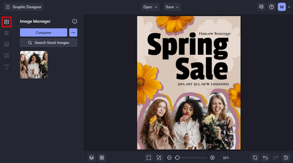This screenshot has width=293, height=163.
Task: Open the Image Manager sidebar tab
Action: (x=7, y=22)
